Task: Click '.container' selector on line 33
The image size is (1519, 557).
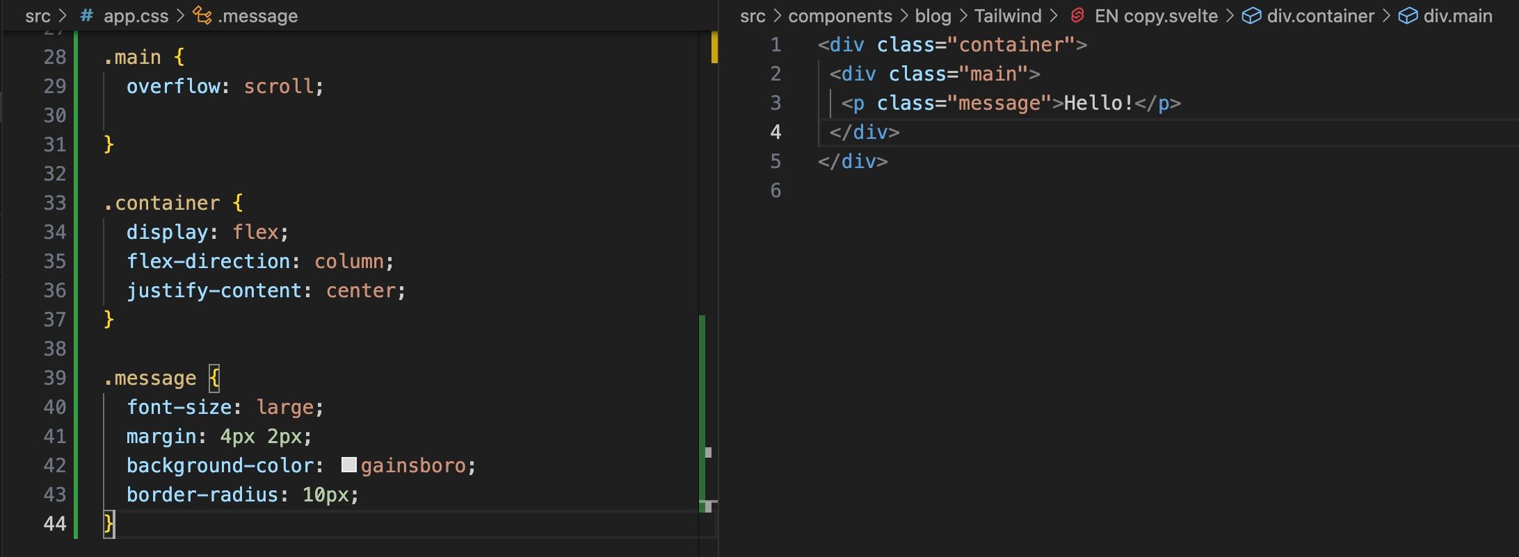Action: (x=161, y=203)
